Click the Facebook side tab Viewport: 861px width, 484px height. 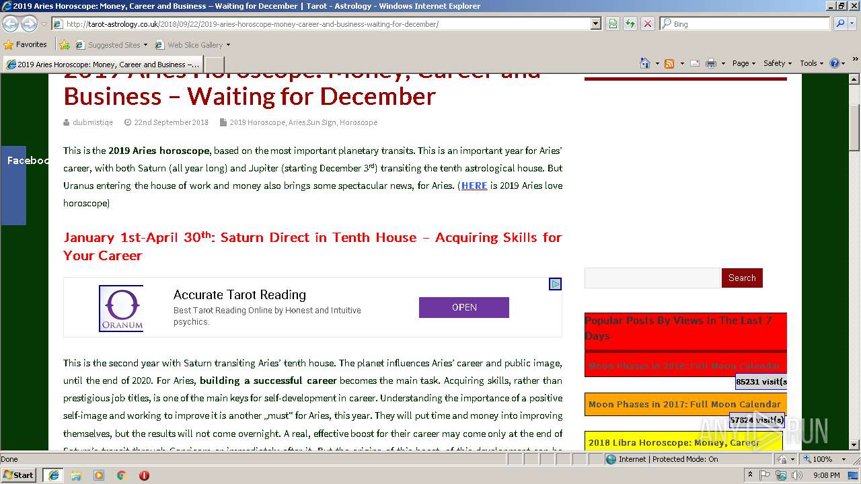point(13,185)
